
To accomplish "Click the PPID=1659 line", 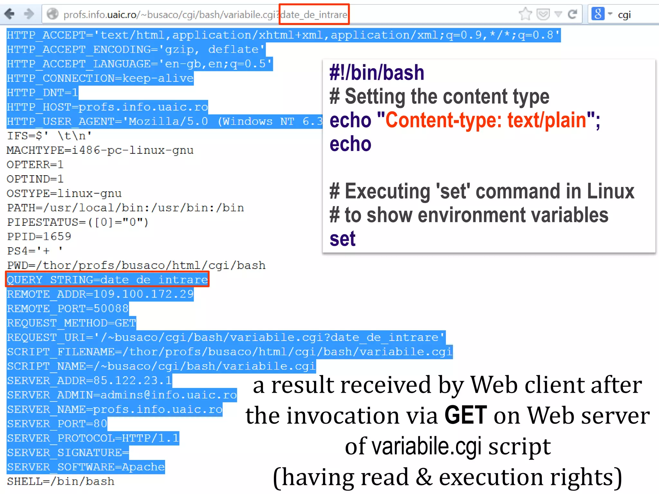I will tap(39, 237).
